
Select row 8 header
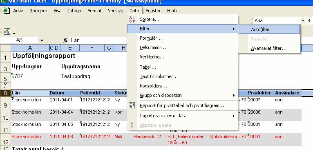tap(5, 93)
